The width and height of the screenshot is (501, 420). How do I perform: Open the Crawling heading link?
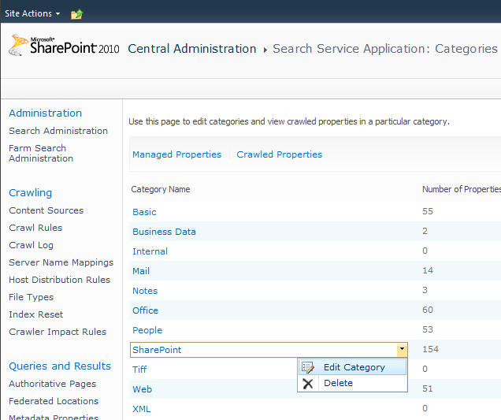pos(31,193)
